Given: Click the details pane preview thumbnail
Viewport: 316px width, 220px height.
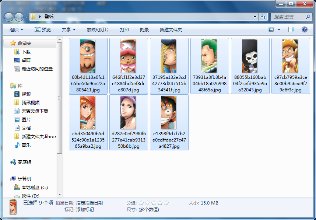Looking at the screenshot, I should [x=13, y=207].
